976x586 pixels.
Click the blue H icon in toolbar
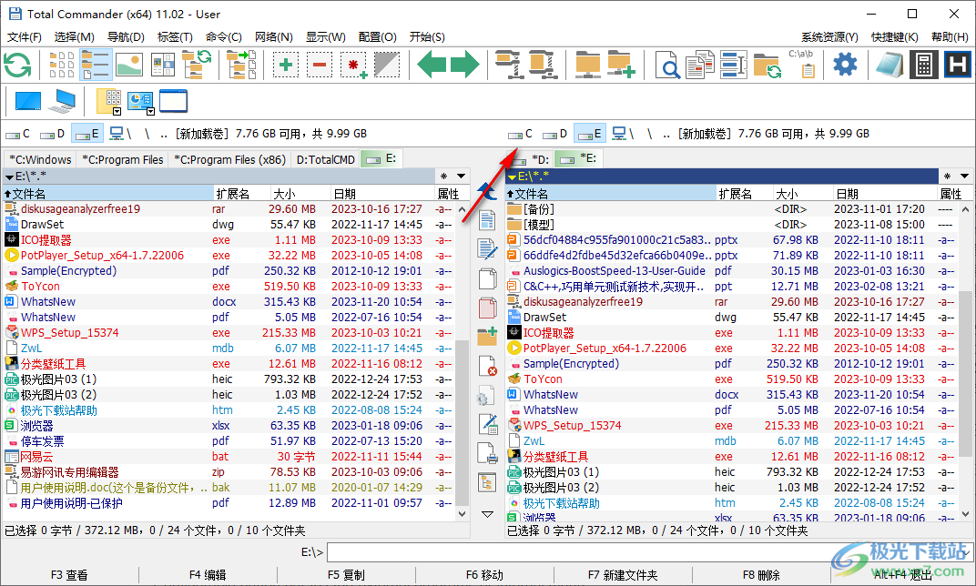[x=957, y=65]
